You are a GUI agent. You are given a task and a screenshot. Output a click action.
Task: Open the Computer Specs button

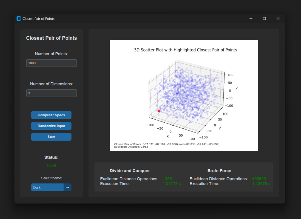51,115
